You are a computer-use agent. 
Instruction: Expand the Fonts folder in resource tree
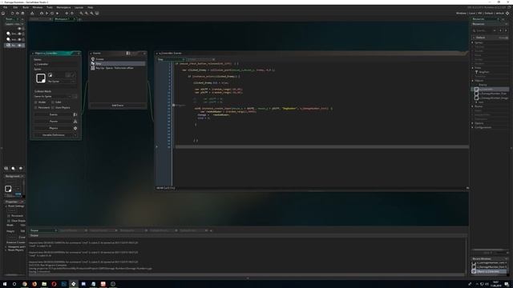(472, 67)
